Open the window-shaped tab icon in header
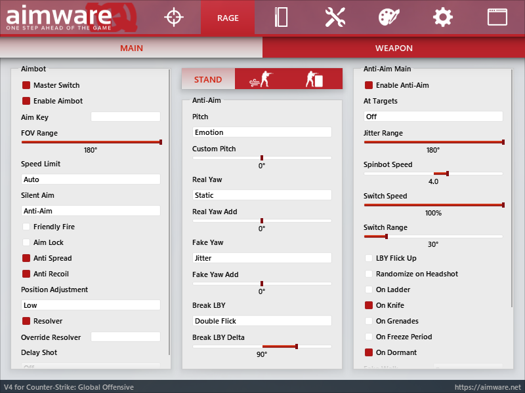Screen dimensions: 525x393 [x=497, y=17]
